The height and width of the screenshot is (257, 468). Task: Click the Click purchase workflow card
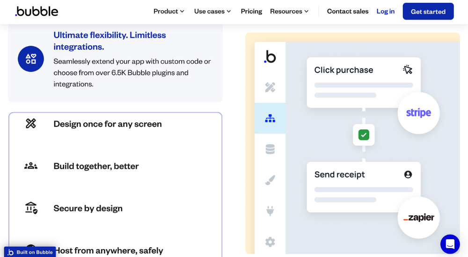coord(364,83)
